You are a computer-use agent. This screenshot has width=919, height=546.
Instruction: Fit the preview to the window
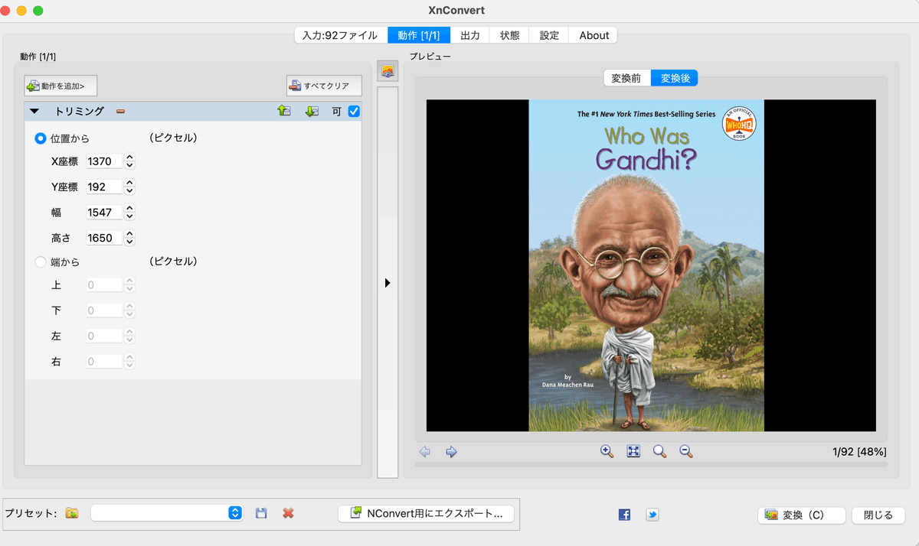point(633,451)
